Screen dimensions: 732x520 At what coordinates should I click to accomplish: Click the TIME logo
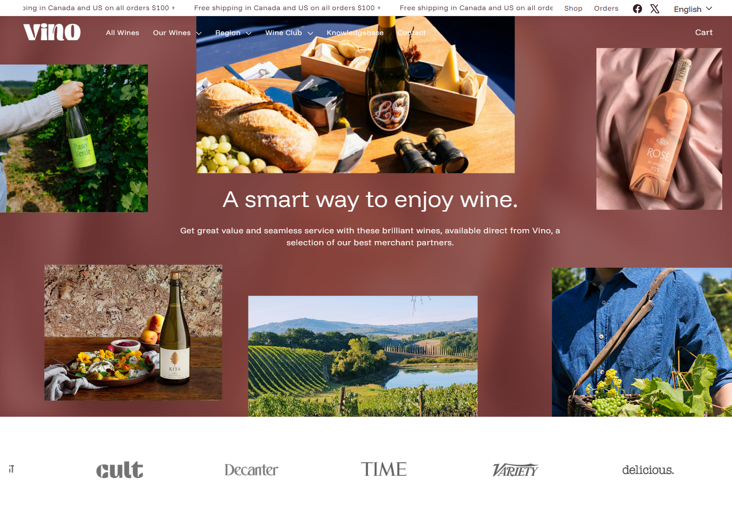point(384,469)
